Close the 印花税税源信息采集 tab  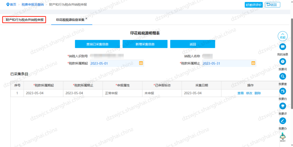(x=86, y=18)
